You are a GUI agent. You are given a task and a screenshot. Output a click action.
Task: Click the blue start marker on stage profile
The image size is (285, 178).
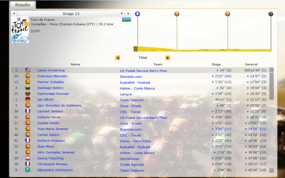pos(137,14)
